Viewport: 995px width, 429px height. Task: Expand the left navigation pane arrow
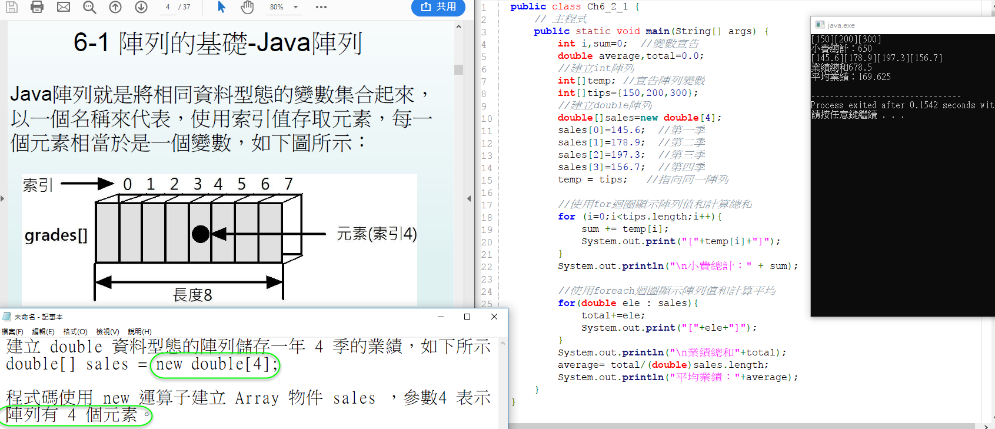[2, 199]
